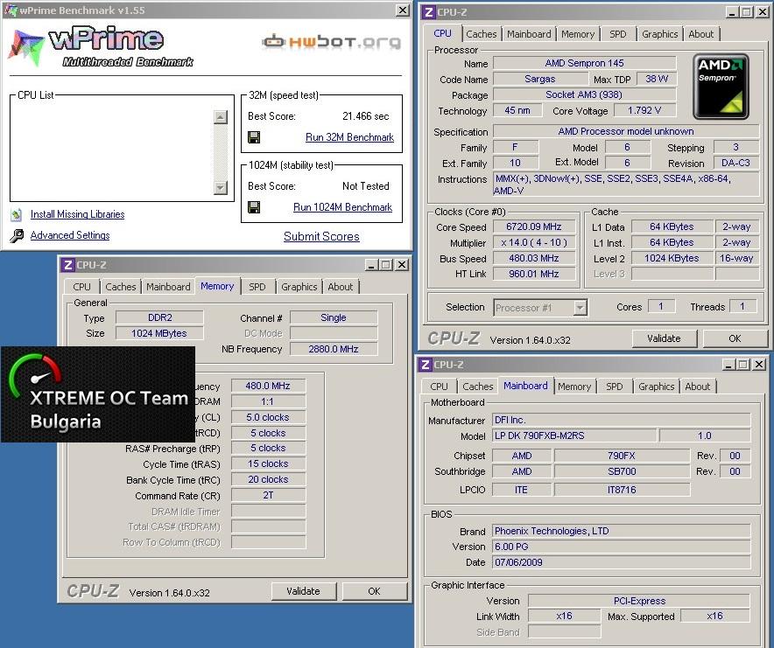The width and height of the screenshot is (774, 648).
Task: Minimize the Memory CPU-Z window
Action: coord(372,265)
